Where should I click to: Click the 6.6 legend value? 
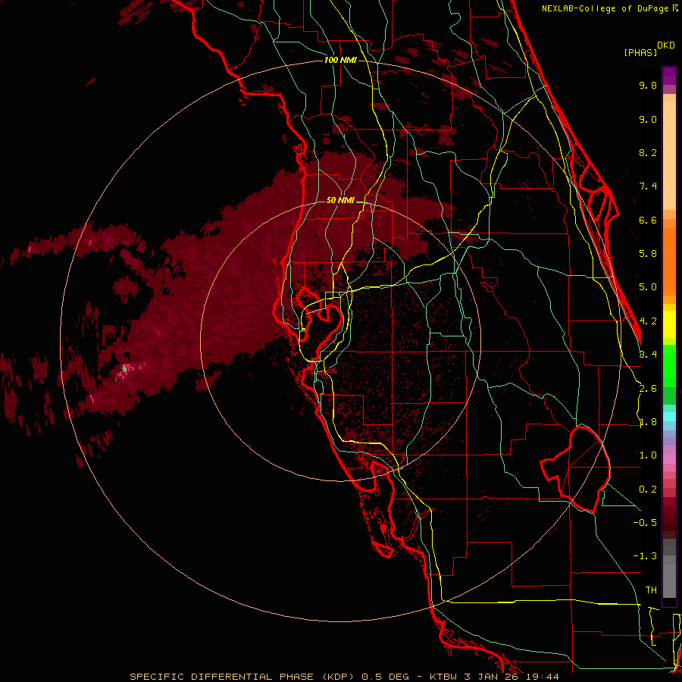(648, 220)
